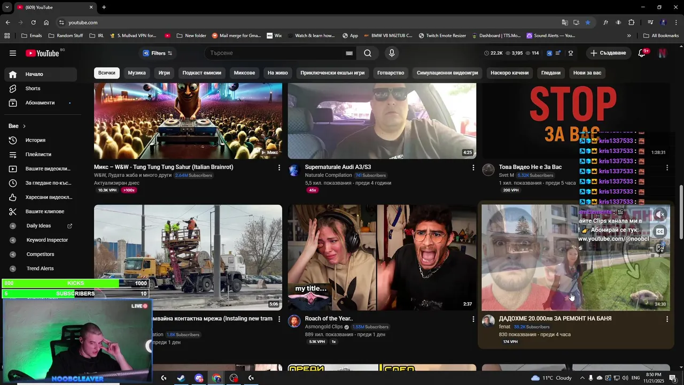The width and height of the screenshot is (684, 385).
Task: Expand the 'Вие' section chevron
Action: click(x=24, y=126)
